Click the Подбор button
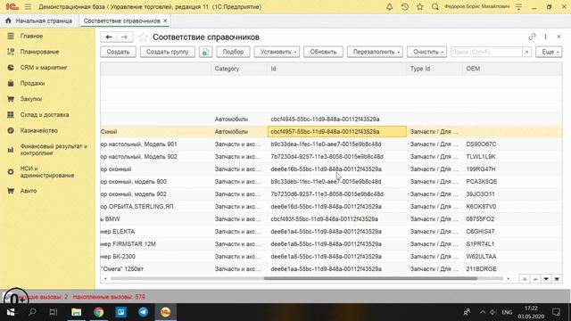Viewport: 571px width, 321px height. click(233, 52)
